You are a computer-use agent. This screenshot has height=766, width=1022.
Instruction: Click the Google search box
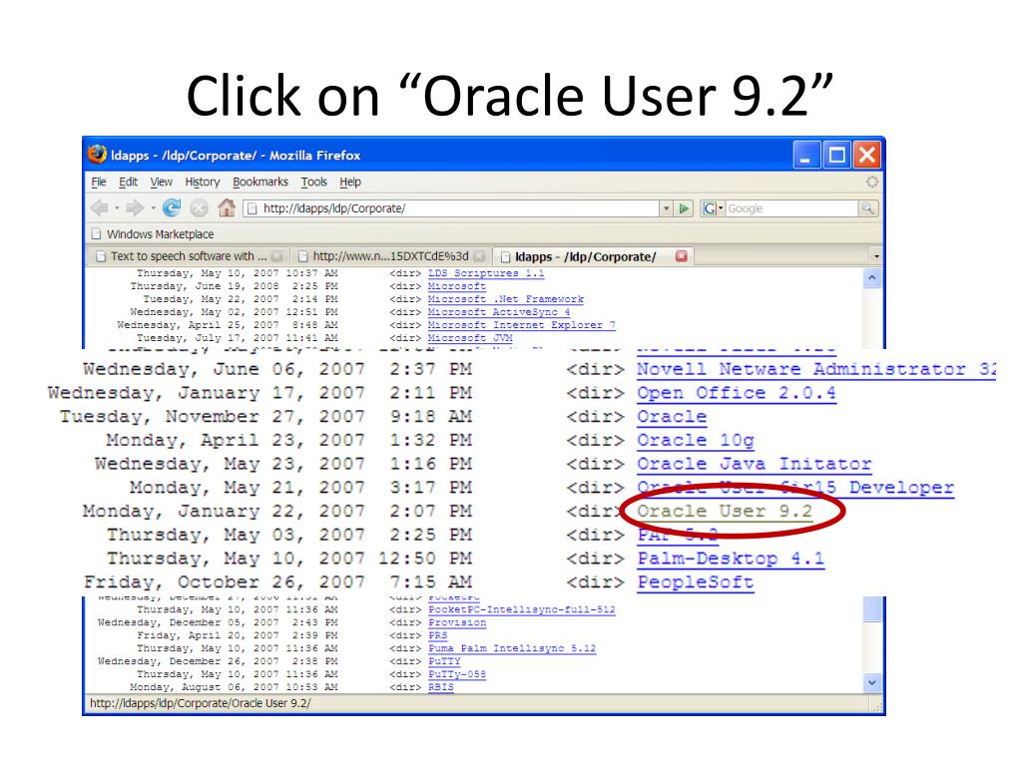click(x=791, y=208)
